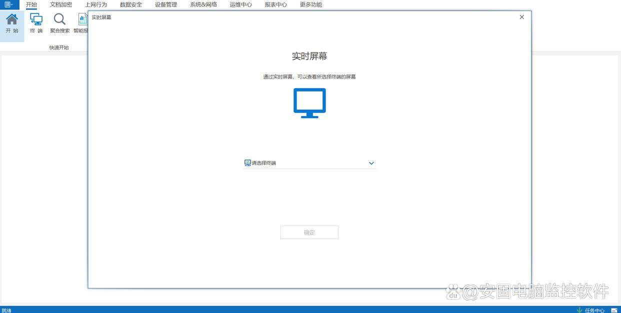Switch to the 数据安全 tab
The height and width of the screenshot is (313, 621).
[131, 4]
